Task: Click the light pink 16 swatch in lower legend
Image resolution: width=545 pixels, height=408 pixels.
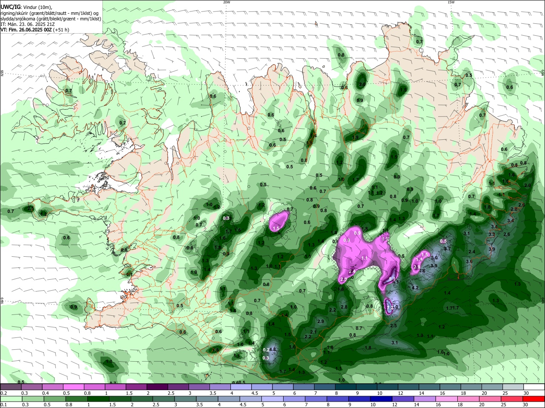Action: [x=447, y=399]
